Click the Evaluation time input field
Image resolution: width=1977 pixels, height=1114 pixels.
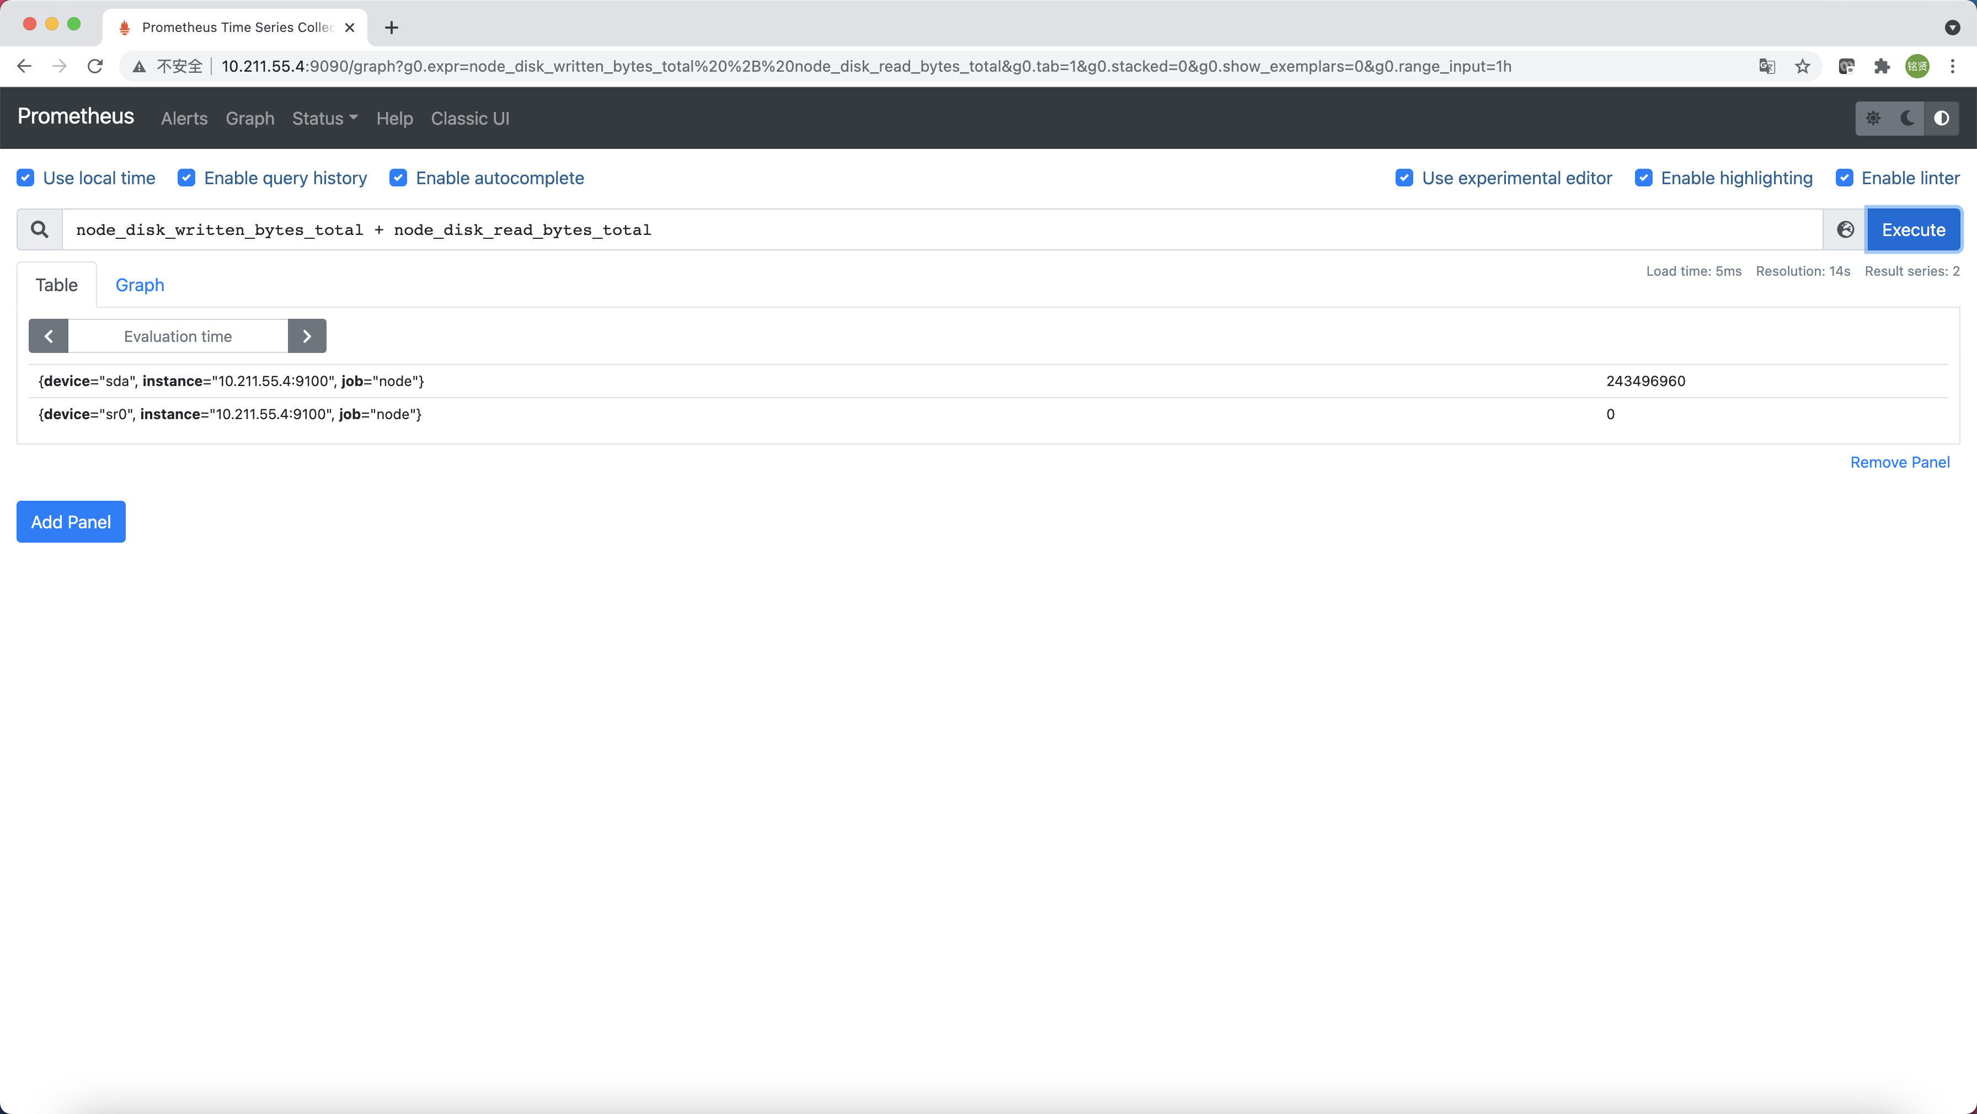178,336
